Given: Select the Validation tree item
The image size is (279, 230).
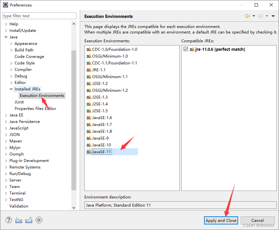Looking at the screenshot, I should click(x=19, y=206).
